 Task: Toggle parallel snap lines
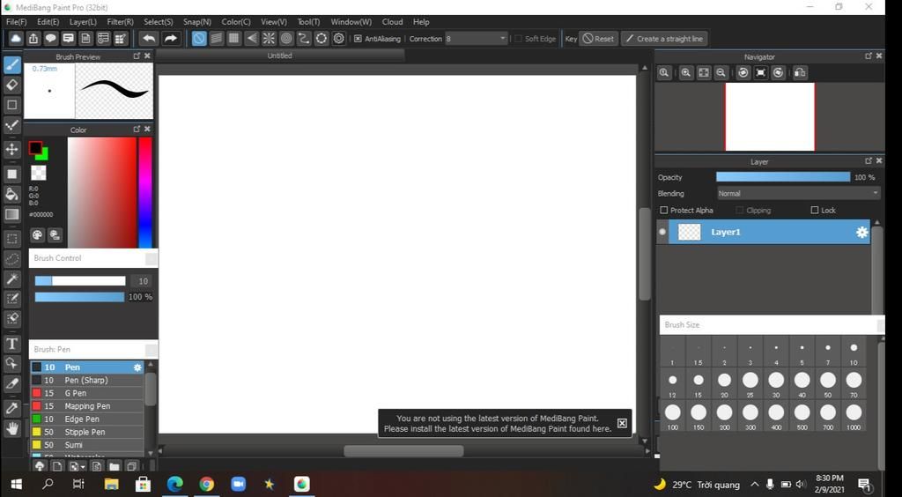[x=217, y=39]
